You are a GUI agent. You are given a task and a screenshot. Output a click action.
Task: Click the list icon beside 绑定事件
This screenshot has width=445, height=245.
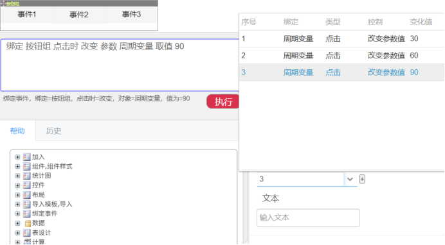pyautogui.click(x=26, y=214)
